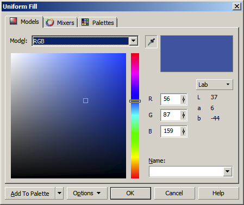Confirm with the OK button
Screen dimensions: 244x205
click(x=130, y=193)
